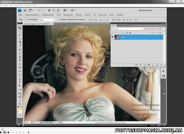Click the Add layer style fx icon
The height and width of the screenshot is (134, 184).
point(140,65)
